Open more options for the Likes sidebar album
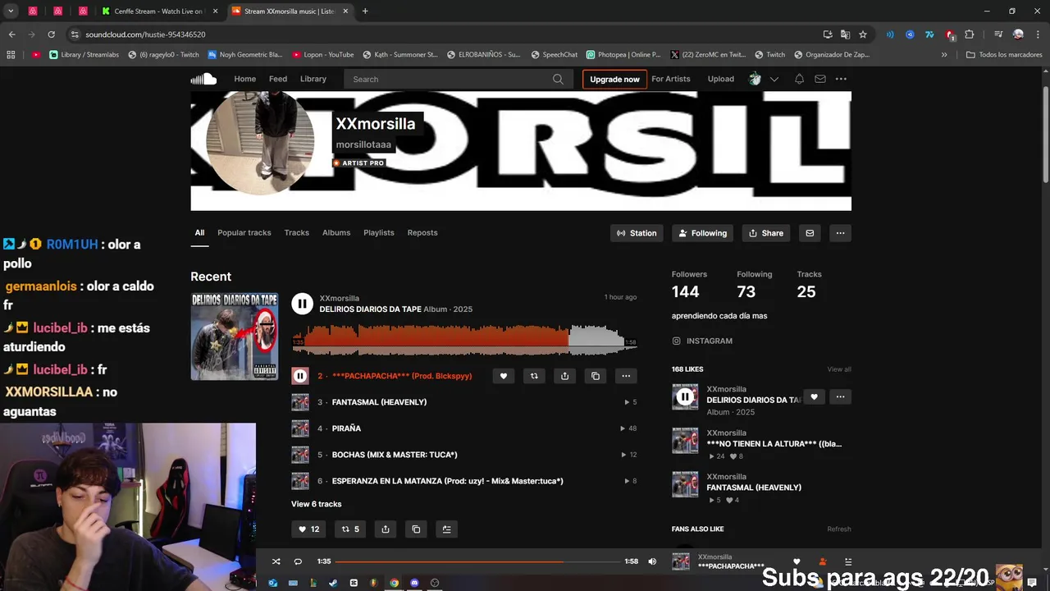The image size is (1050, 591). point(840,396)
